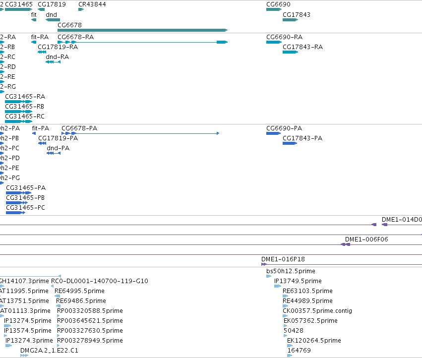The width and height of the screenshot is (422, 358).
Task: Select the EK057362.5prime EST label
Action: coord(310,321)
